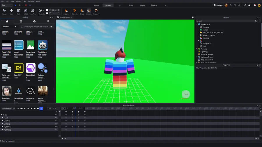Toggle animation looping button

pyautogui.click(x=41, y=108)
